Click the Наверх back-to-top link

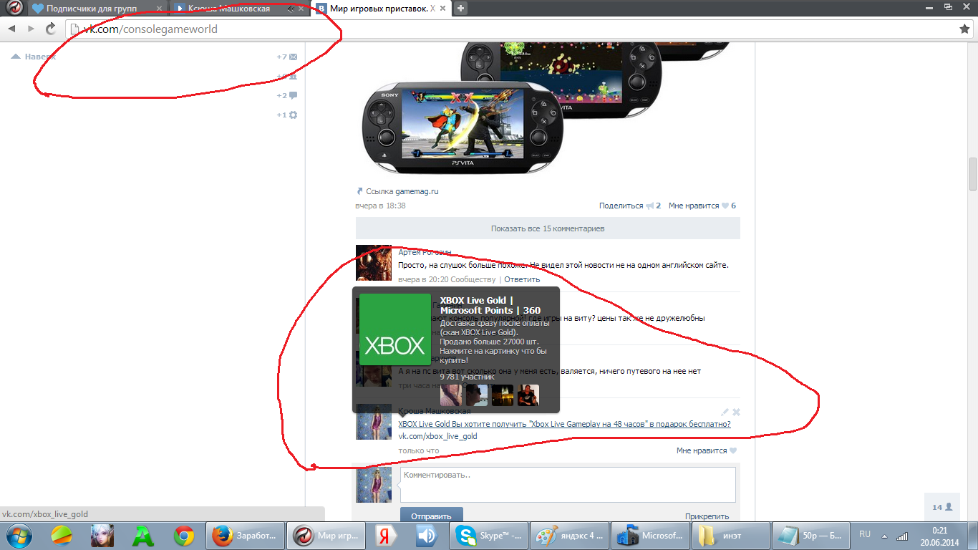(x=34, y=57)
